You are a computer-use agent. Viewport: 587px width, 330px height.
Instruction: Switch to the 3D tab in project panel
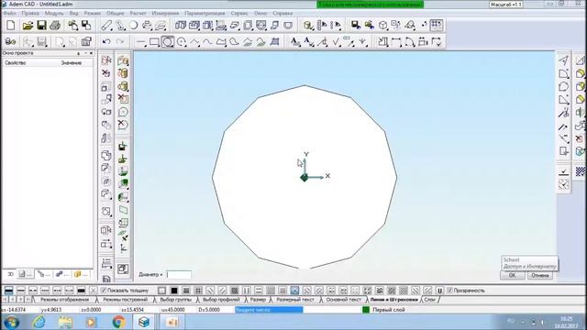click(10, 274)
